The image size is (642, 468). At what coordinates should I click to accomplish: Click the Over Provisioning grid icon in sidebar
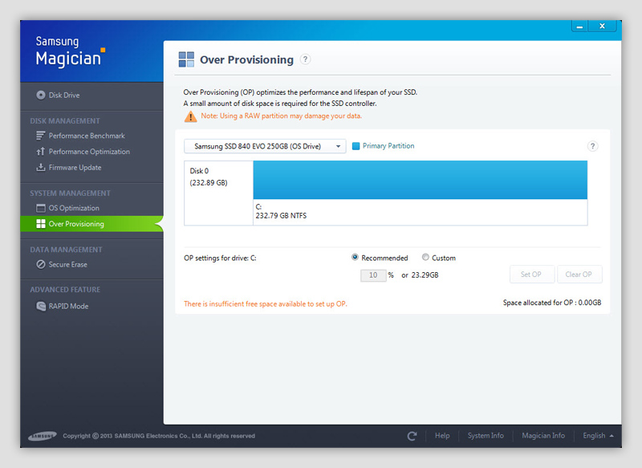(x=41, y=223)
